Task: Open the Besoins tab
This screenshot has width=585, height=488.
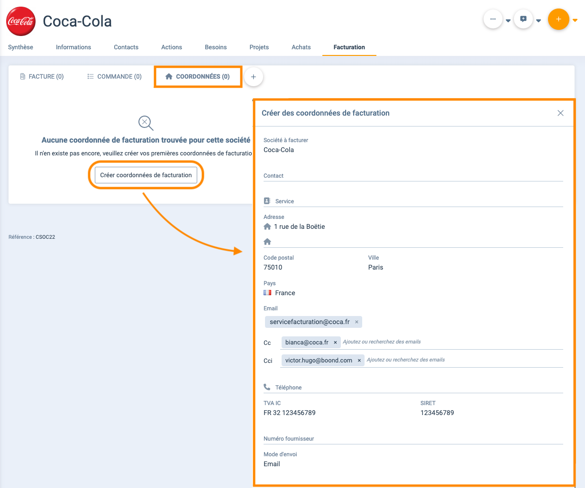Action: (x=216, y=47)
